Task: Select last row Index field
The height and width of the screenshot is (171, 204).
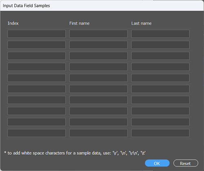Action: [x=37, y=133]
